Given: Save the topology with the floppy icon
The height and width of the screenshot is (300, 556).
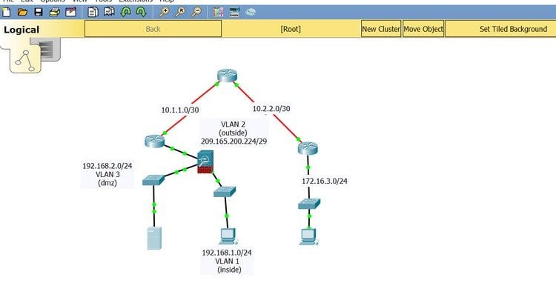Looking at the screenshot, I should tap(39, 12).
